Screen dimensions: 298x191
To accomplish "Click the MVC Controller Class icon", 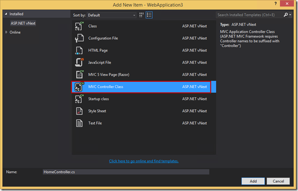I will 79,87.
